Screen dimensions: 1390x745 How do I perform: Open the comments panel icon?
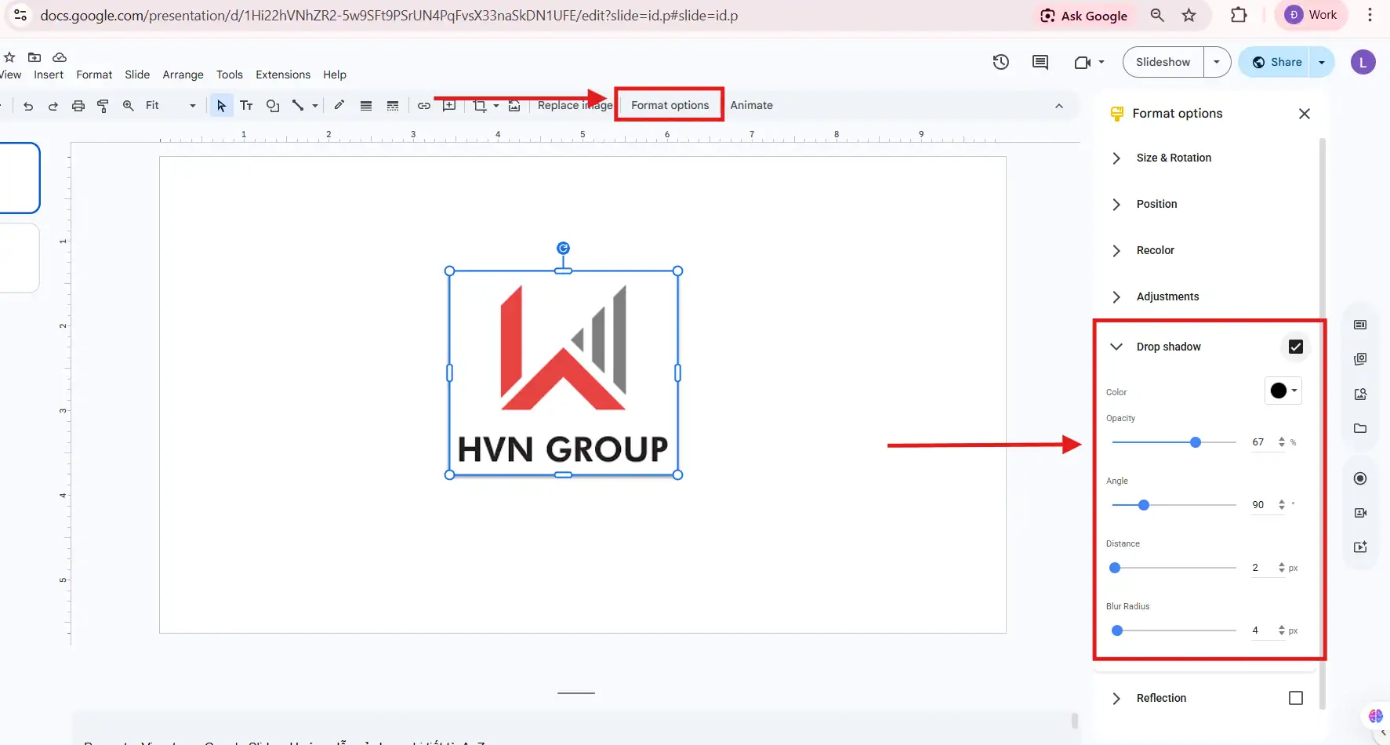[x=1040, y=62]
